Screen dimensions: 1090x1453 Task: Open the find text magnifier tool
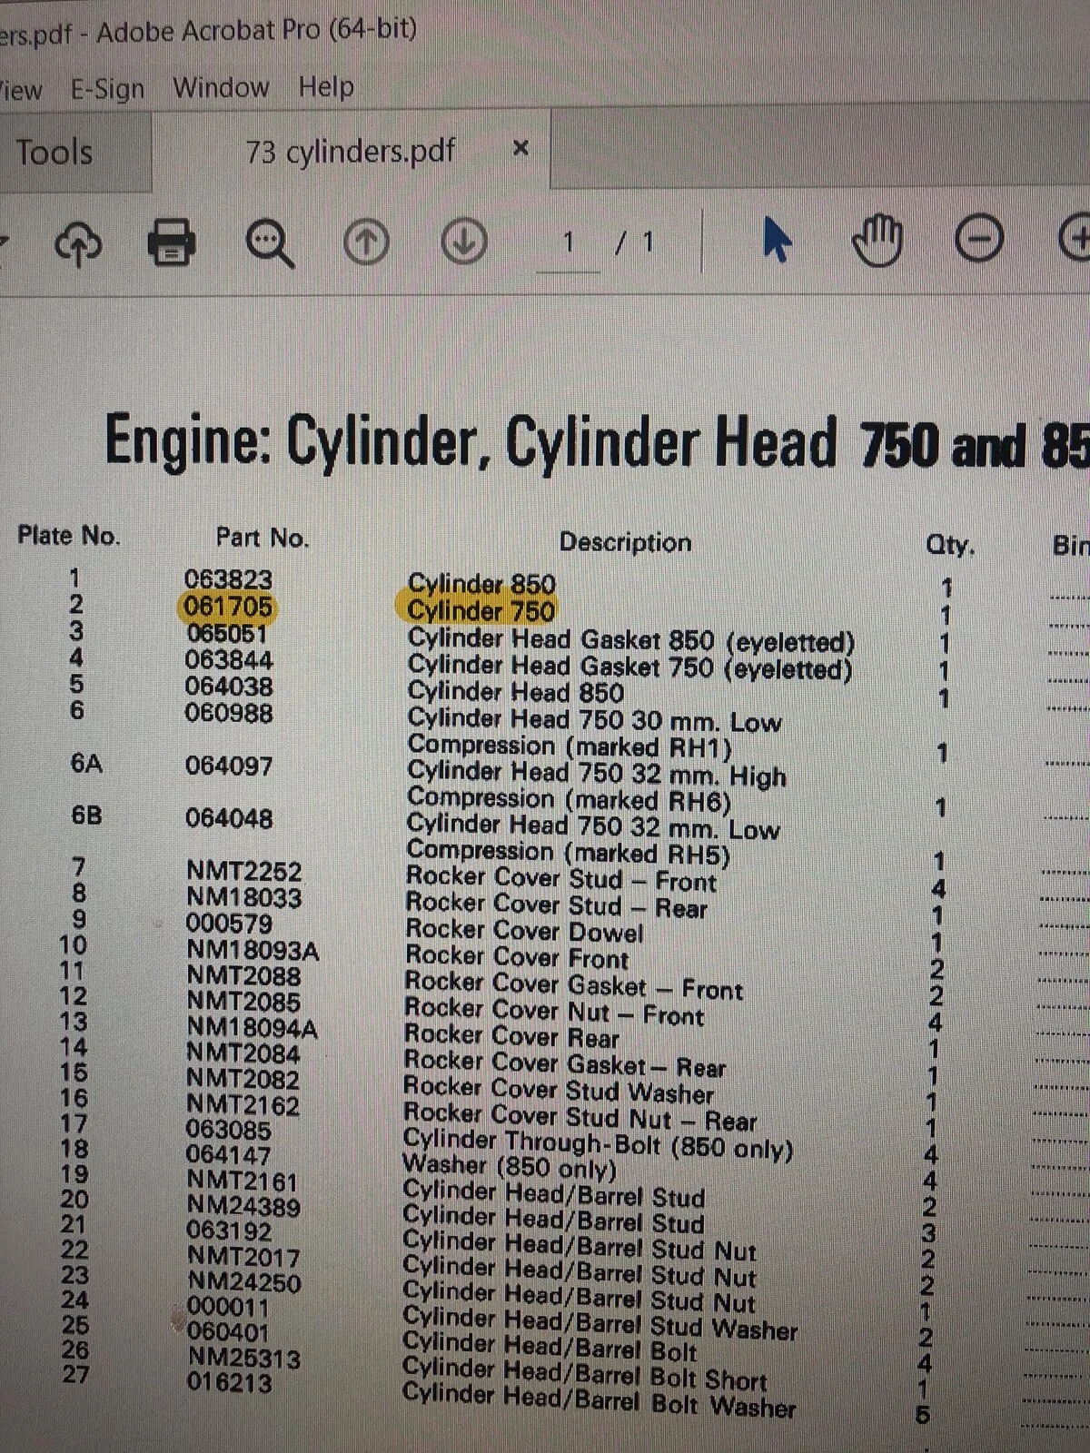click(x=270, y=243)
